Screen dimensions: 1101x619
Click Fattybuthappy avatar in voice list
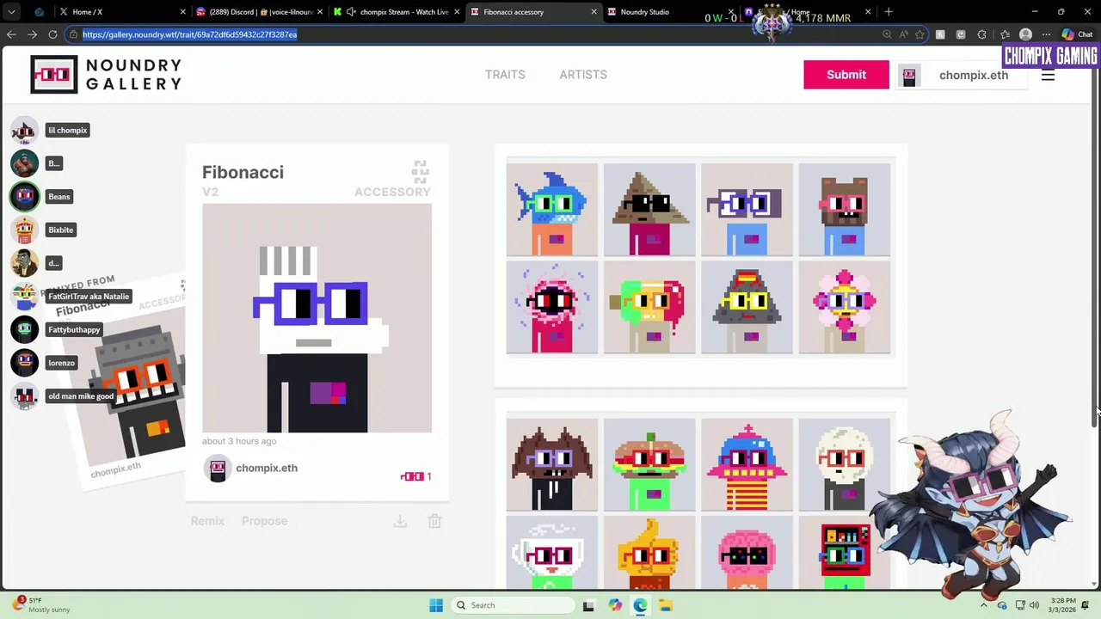click(x=24, y=329)
